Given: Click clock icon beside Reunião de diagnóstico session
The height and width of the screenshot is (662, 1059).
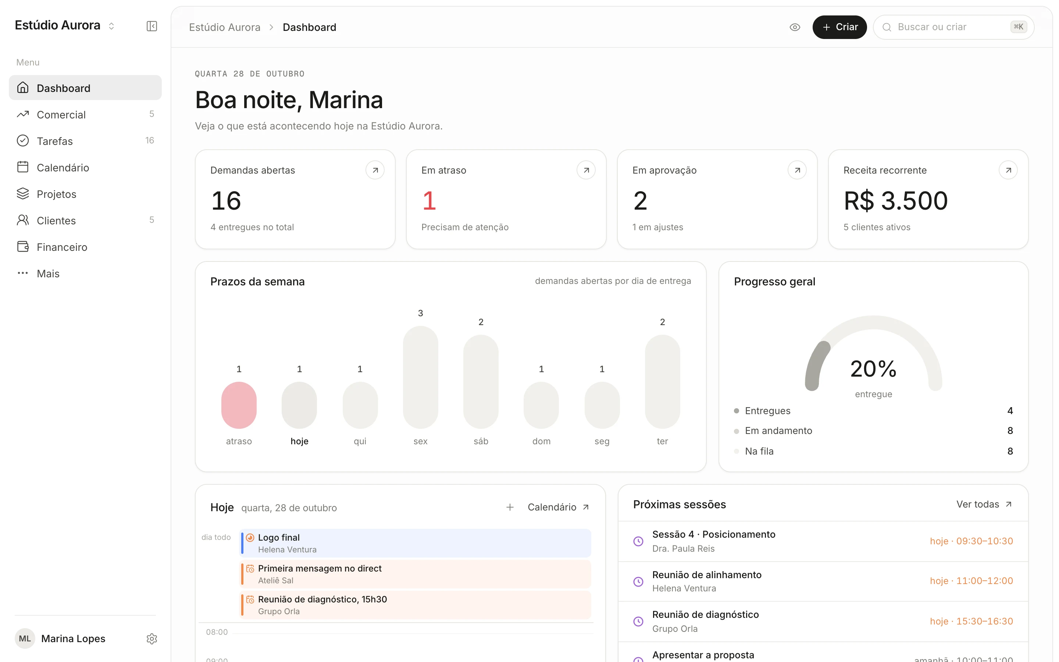Looking at the screenshot, I should click(638, 622).
